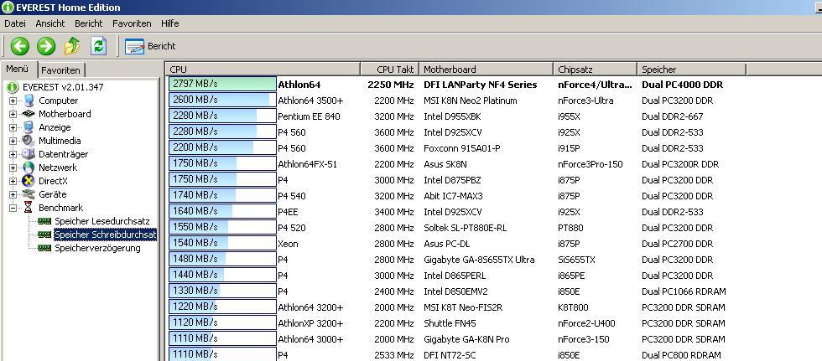The height and width of the screenshot is (361, 822).
Task: Sort by the Chipsatz column header
Action: pyautogui.click(x=595, y=69)
